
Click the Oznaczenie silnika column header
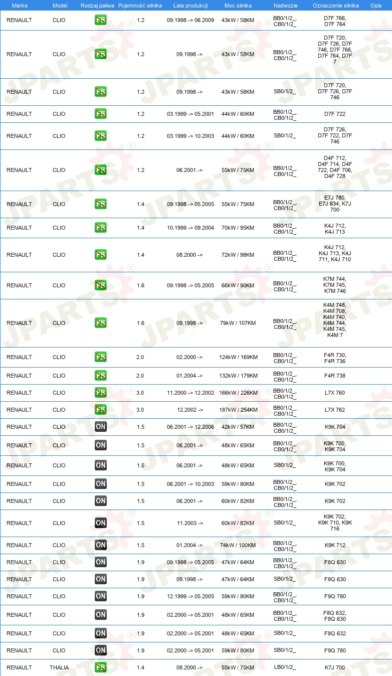point(335,5)
